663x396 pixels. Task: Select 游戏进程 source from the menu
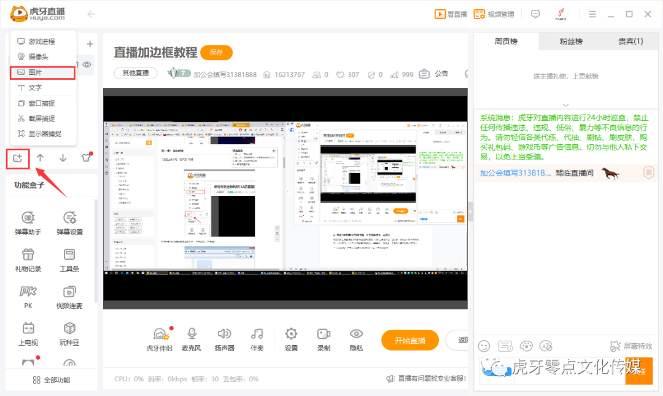tap(42, 42)
